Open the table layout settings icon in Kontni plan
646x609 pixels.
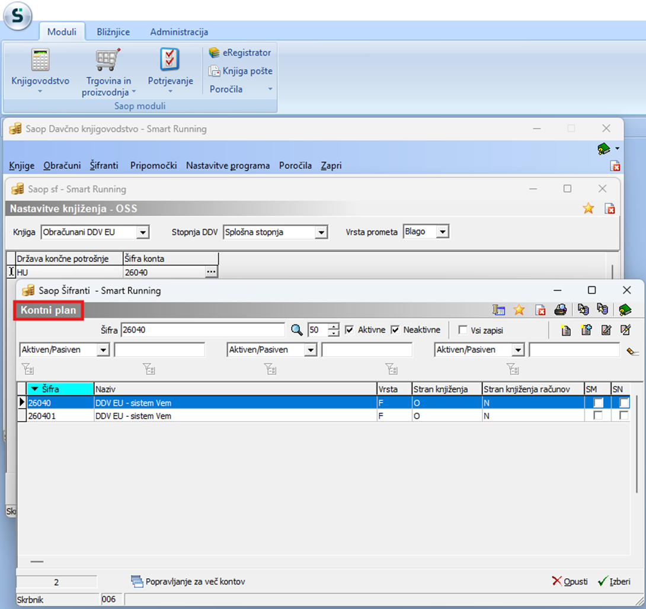coord(498,310)
